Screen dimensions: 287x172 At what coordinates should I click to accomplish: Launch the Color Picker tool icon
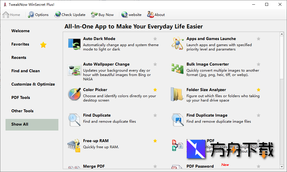[x=74, y=95]
